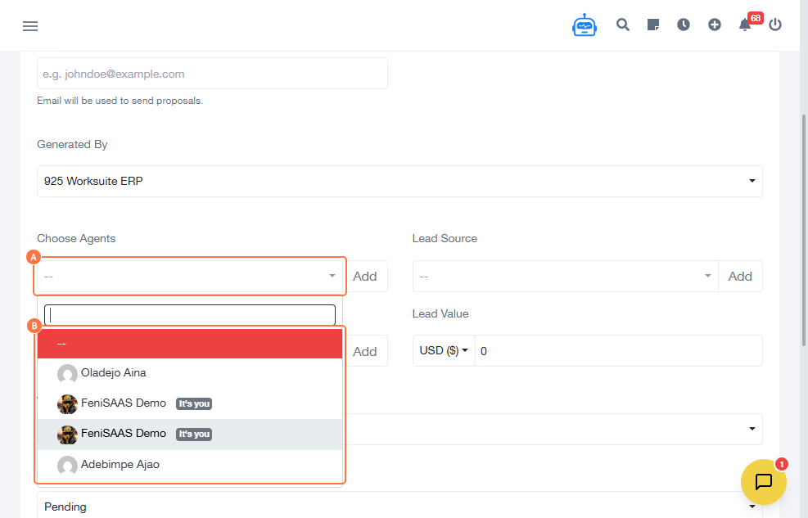Expand the Pending status dropdown
Screen dimensions: 808x518
399,507
